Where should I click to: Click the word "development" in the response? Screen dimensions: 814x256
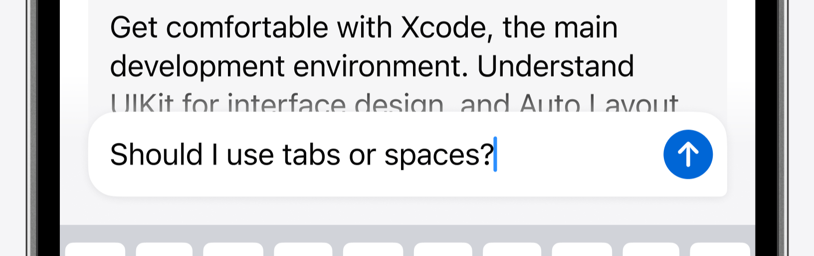(x=197, y=67)
